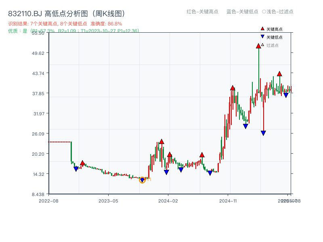Click the red triangle icon for 关键高点 legend
Viewport: 323px width, 242px height.
262,28
